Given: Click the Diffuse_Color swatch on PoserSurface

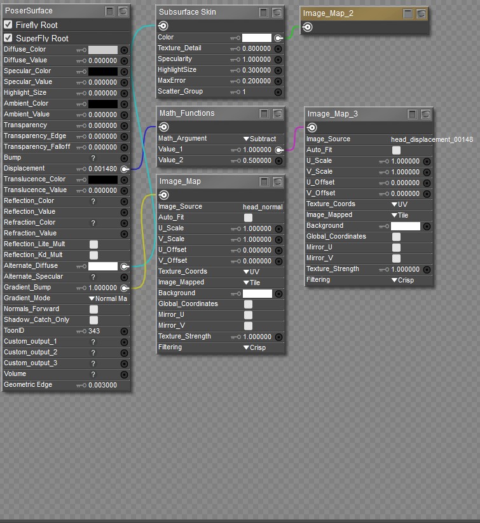Looking at the screenshot, I should tap(102, 50).
